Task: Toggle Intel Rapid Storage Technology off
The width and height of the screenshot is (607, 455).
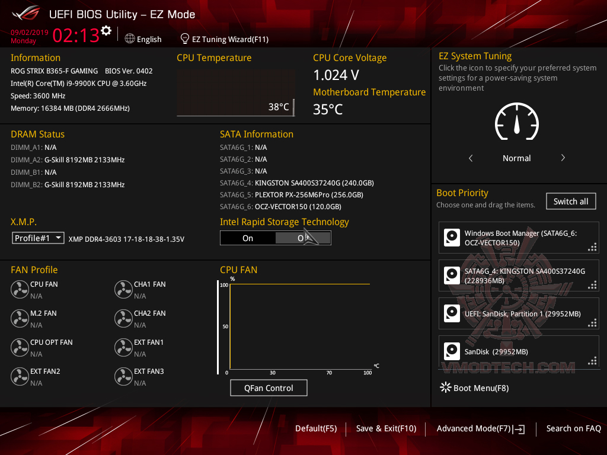Action: (303, 238)
